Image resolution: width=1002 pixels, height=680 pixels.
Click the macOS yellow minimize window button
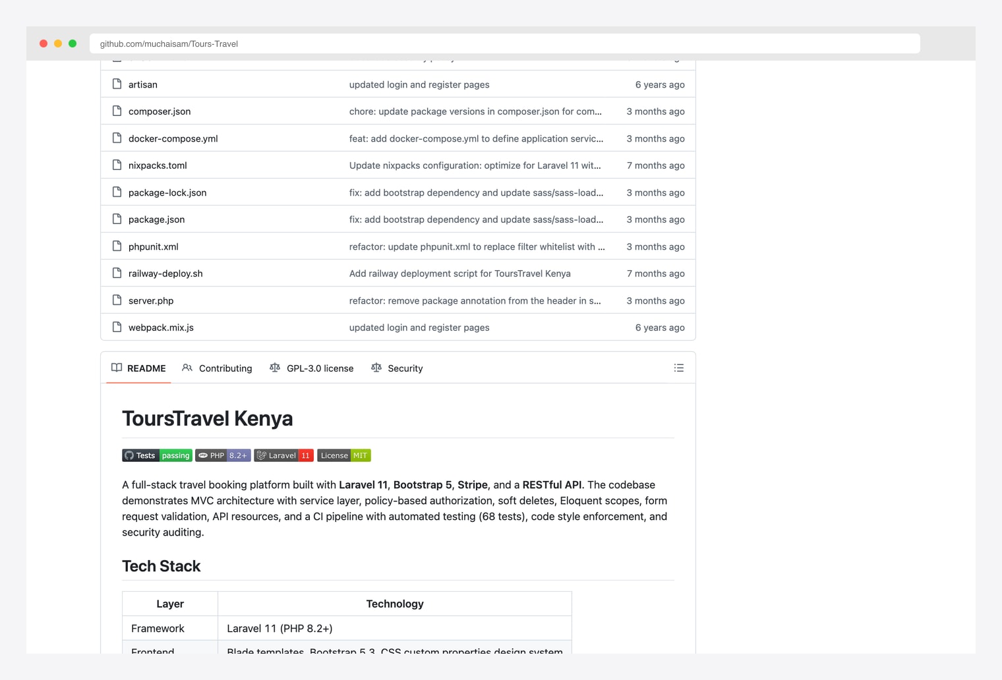58,43
